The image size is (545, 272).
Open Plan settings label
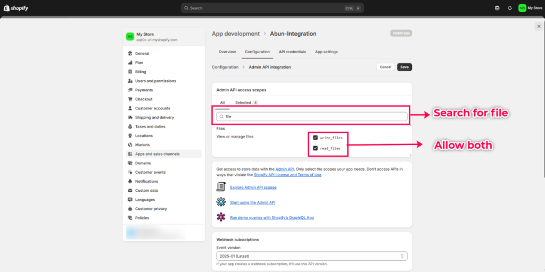pyautogui.click(x=139, y=63)
